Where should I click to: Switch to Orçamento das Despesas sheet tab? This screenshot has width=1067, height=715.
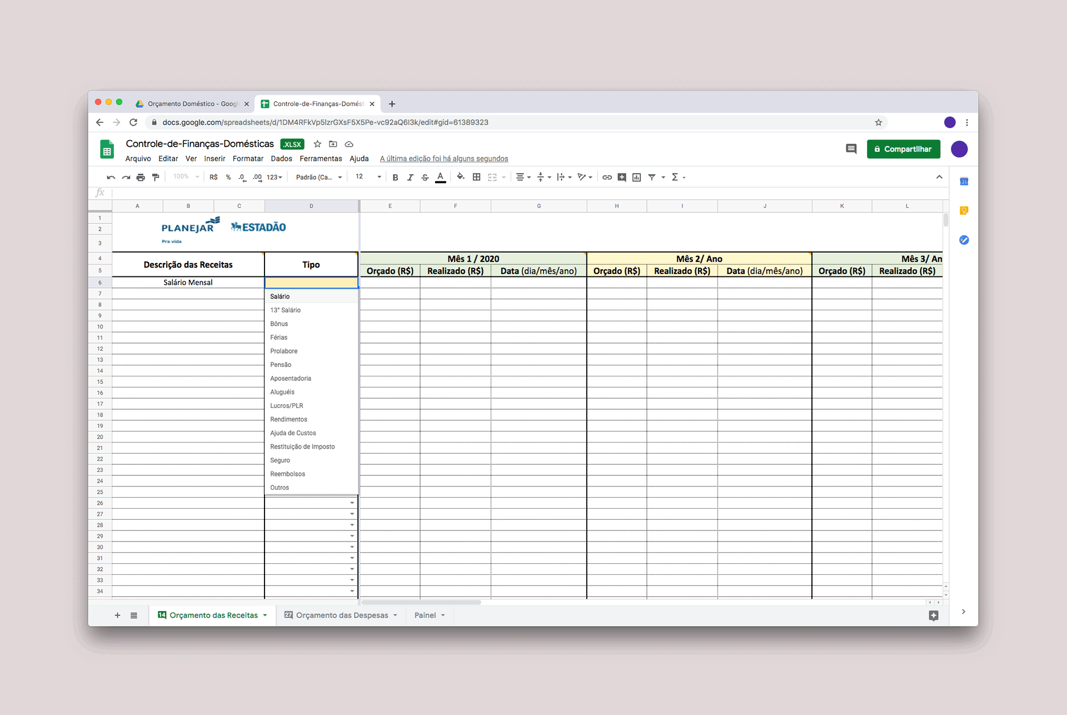click(342, 615)
